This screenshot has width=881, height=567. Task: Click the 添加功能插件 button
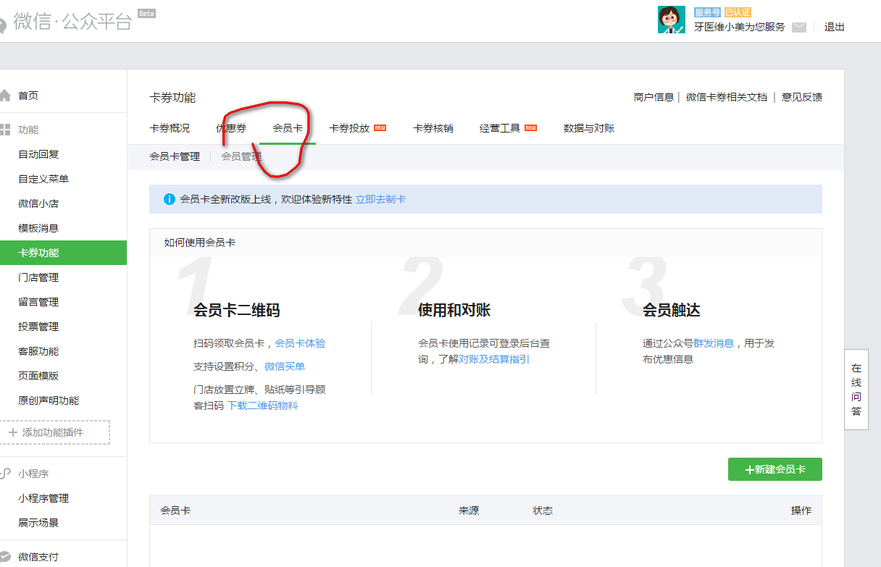point(54,432)
